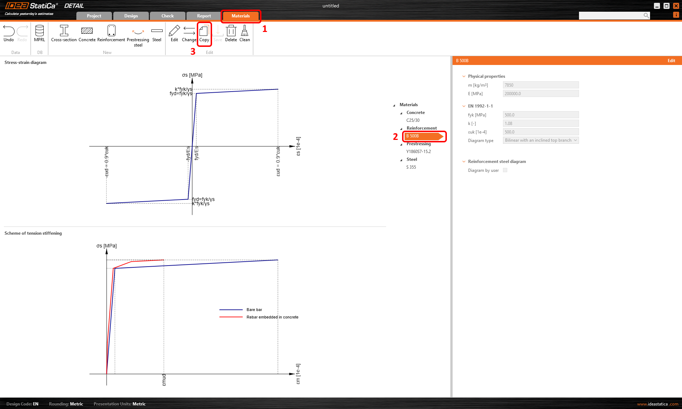Screen dimensions: 682x409
Task: Add new Prestressing steel material
Action: [138, 32]
